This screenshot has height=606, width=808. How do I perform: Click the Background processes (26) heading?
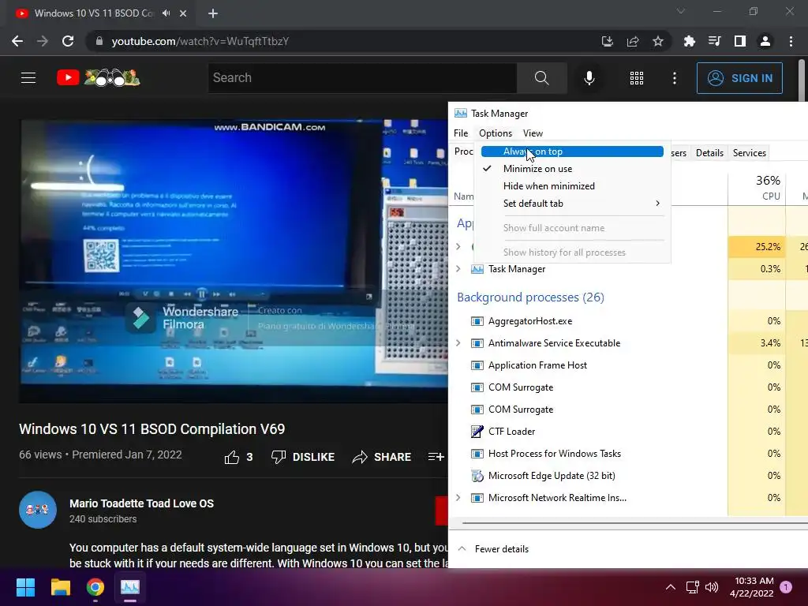[x=530, y=297]
